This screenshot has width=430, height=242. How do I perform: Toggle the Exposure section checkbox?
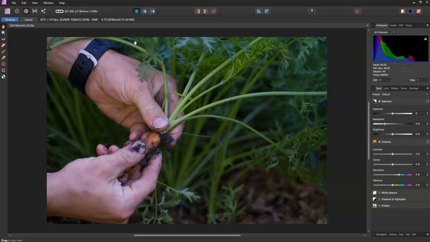pos(379,102)
